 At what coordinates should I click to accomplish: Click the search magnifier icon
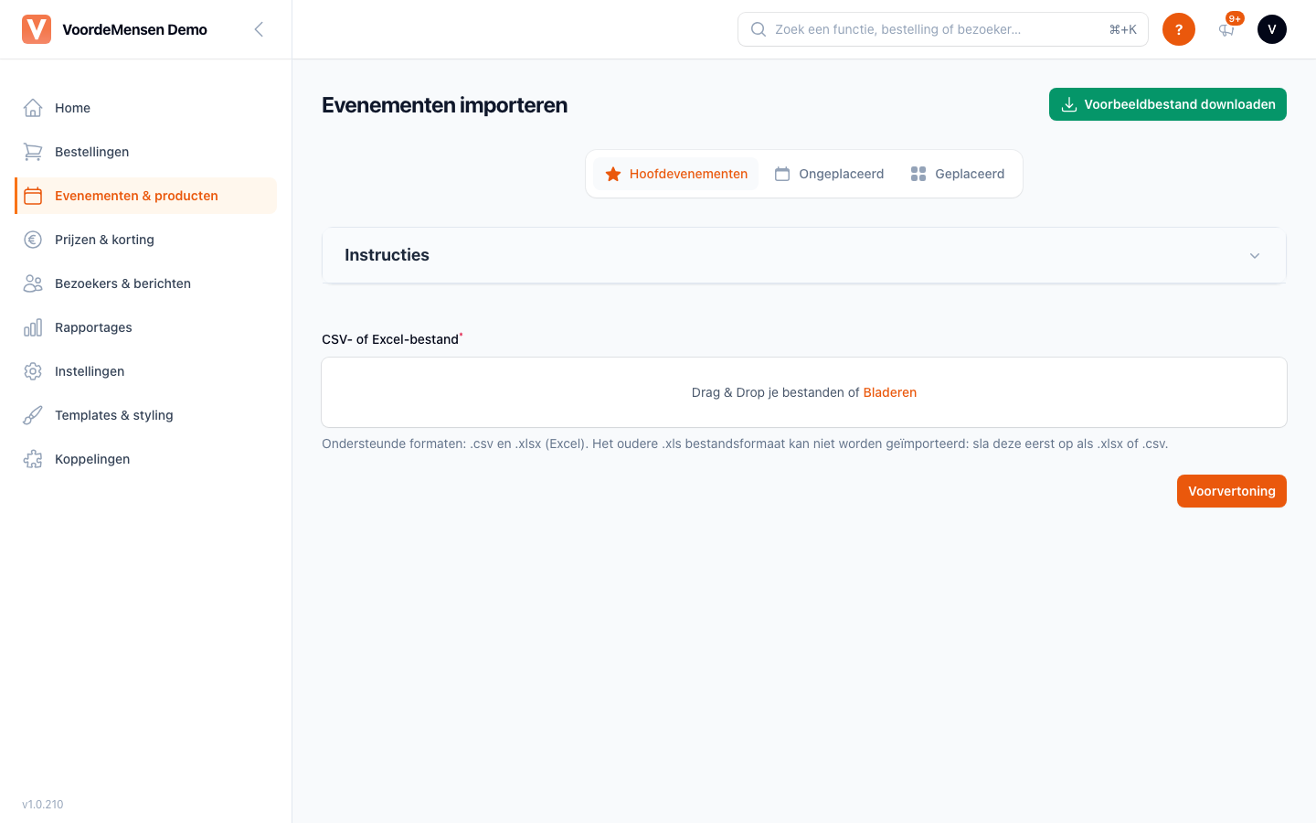point(759,29)
